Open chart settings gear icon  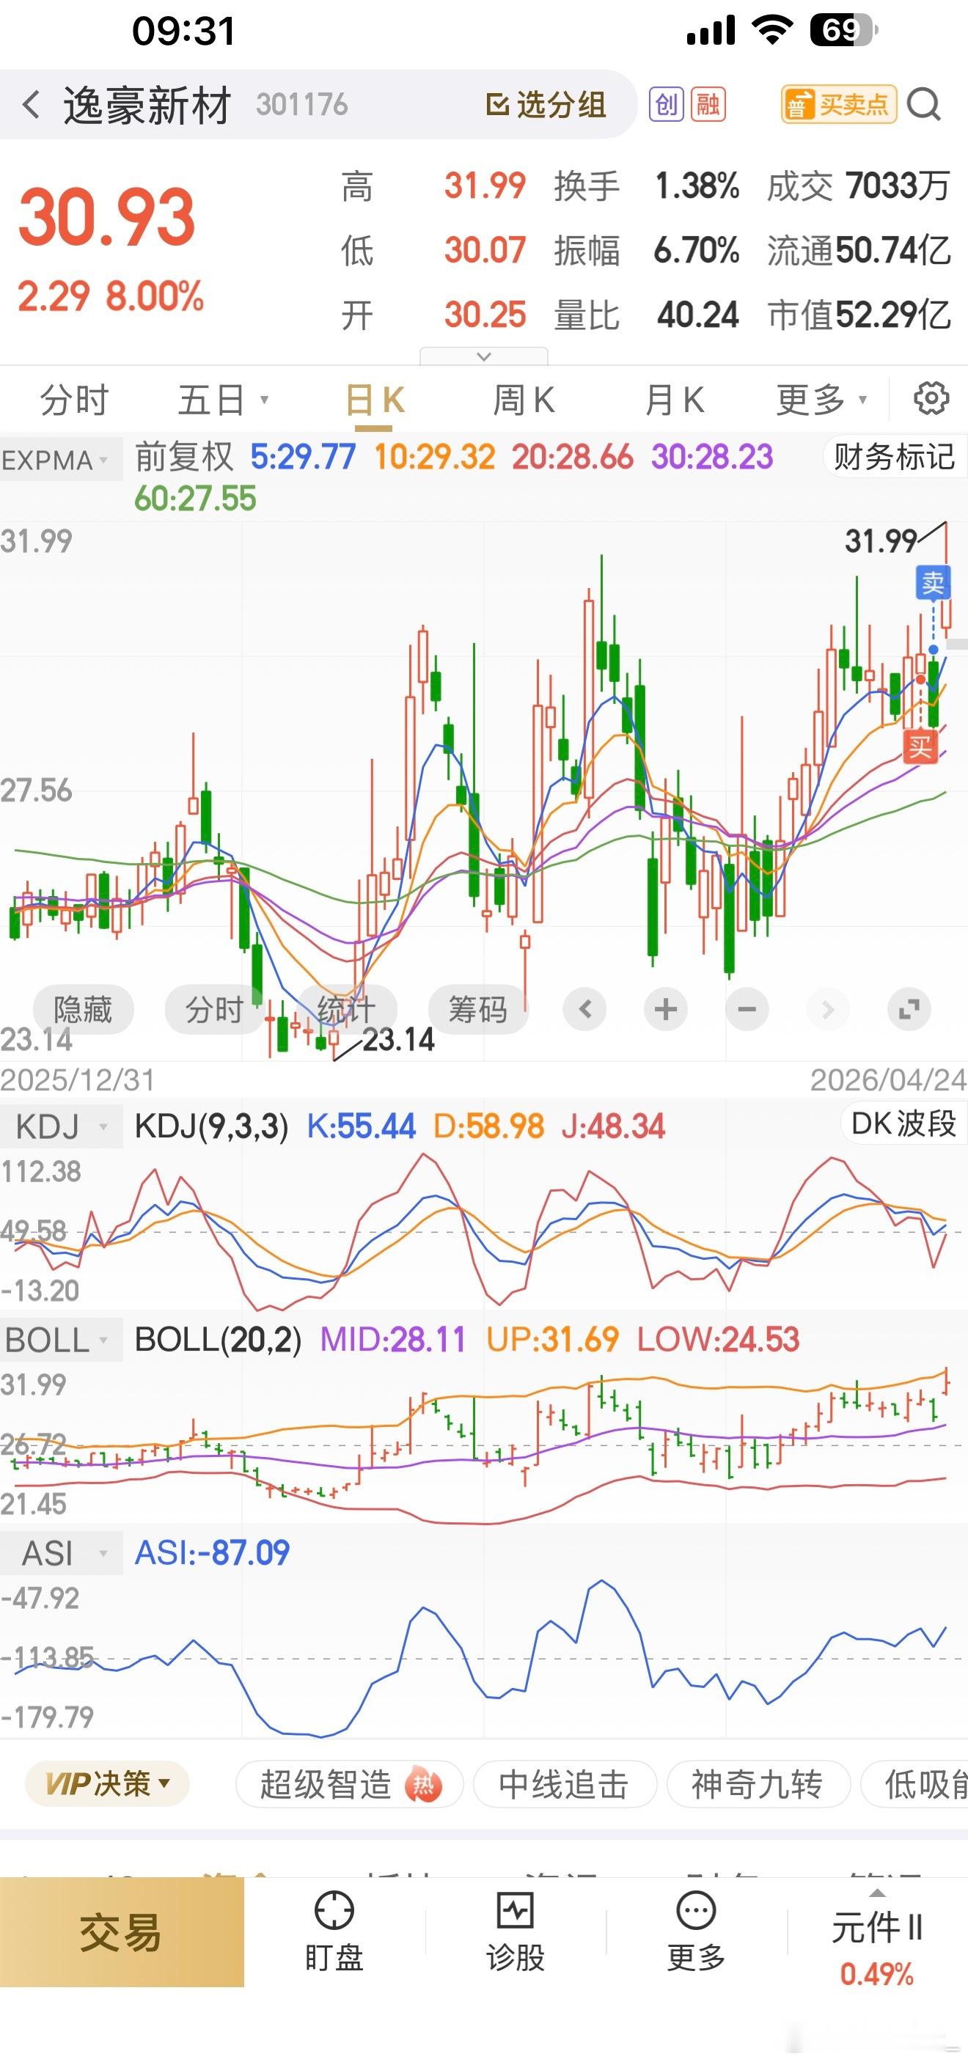click(x=931, y=399)
